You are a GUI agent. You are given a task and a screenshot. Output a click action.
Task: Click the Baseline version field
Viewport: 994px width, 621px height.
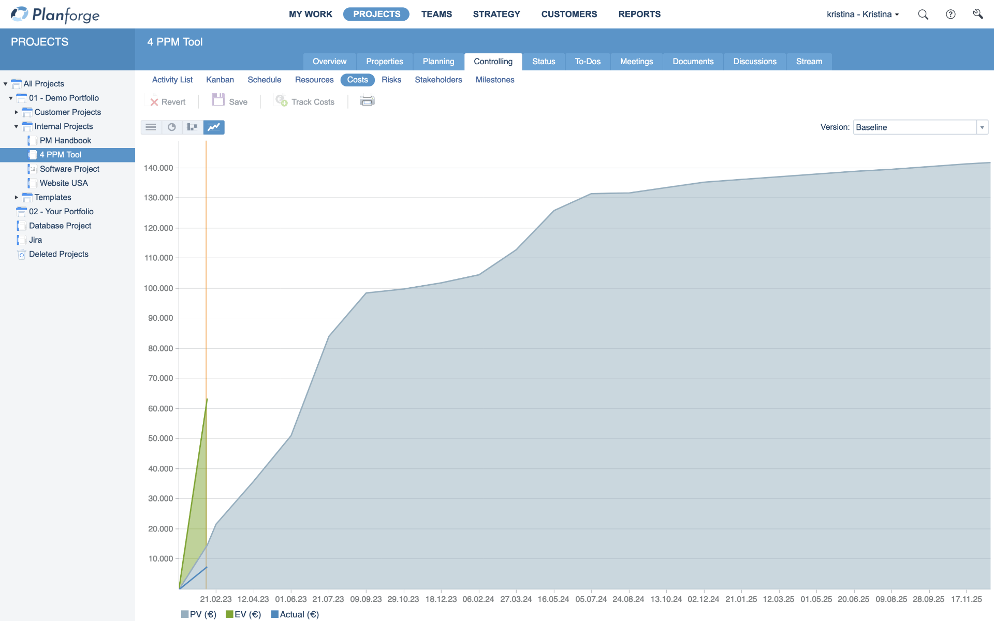tap(915, 127)
